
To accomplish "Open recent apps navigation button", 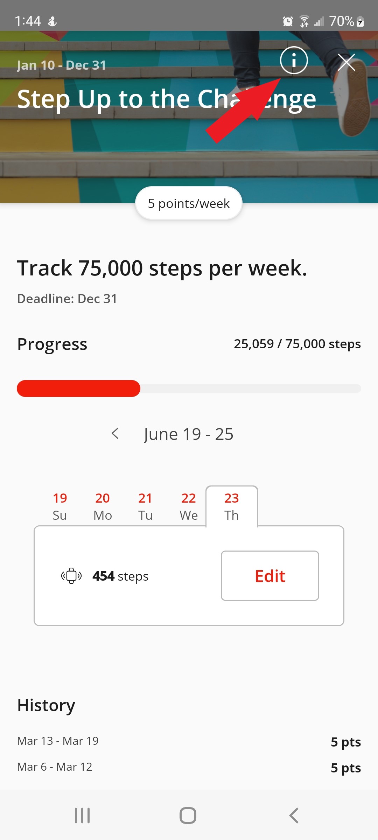I will pyautogui.click(x=82, y=815).
